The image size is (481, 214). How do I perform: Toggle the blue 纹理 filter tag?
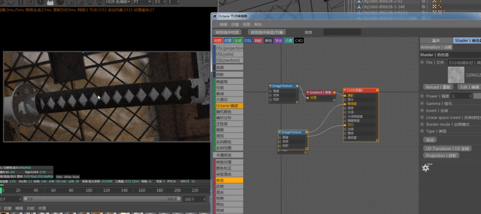coord(228,40)
